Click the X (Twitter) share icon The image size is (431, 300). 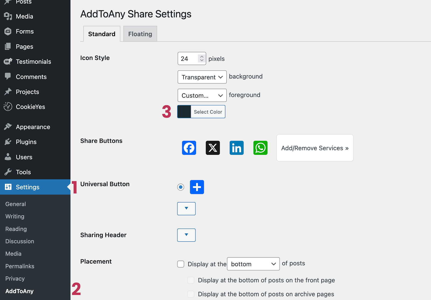(x=213, y=148)
